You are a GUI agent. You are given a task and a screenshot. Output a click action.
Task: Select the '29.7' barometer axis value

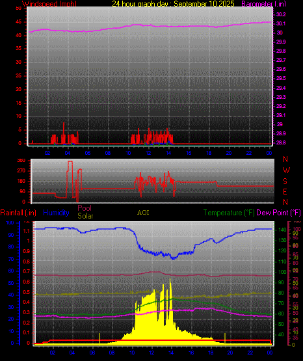[281, 60]
